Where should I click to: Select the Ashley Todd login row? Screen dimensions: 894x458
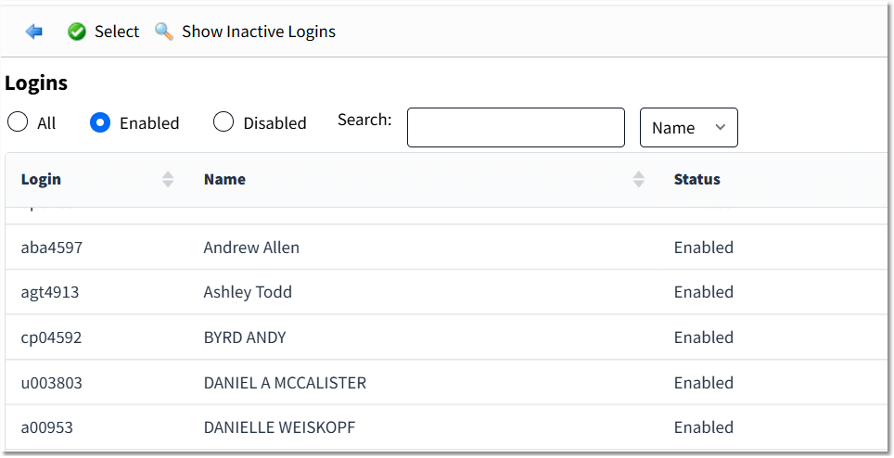(x=446, y=292)
